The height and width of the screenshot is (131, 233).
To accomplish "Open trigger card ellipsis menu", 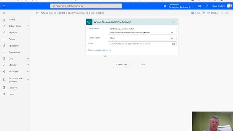I will 175,22.
